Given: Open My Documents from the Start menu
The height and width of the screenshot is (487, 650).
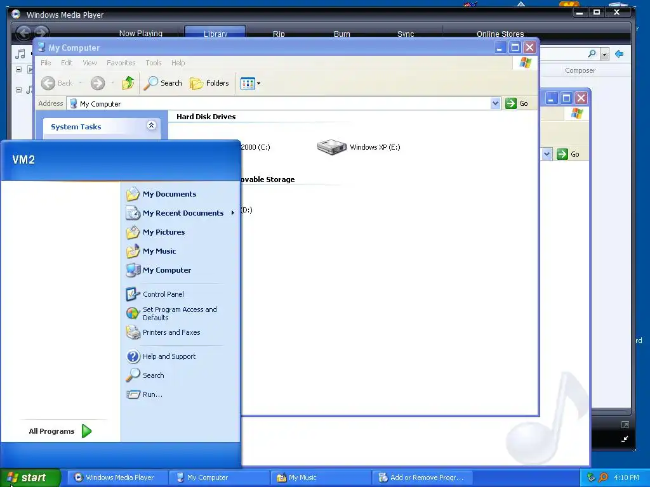Looking at the screenshot, I should point(169,194).
